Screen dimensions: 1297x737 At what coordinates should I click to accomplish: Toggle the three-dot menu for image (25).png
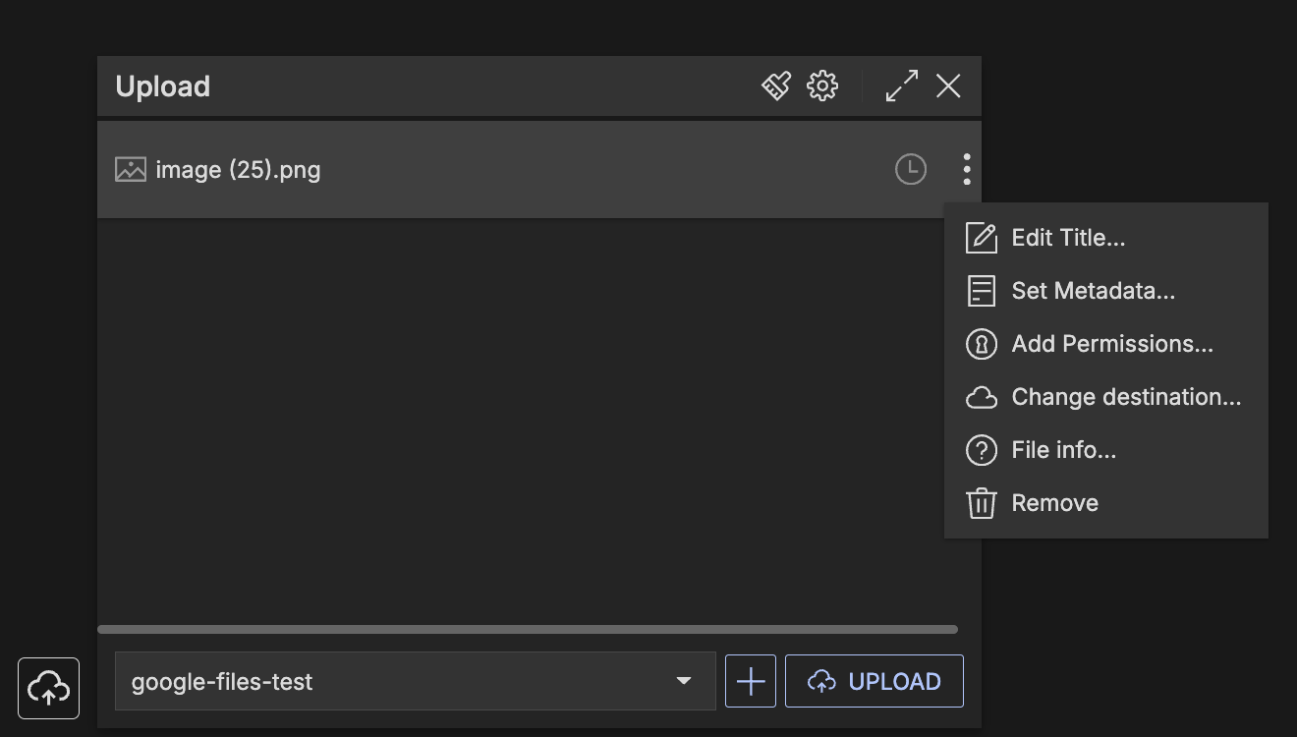967,169
